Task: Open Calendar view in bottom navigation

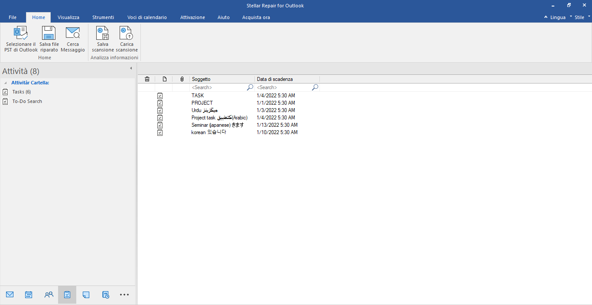Action: point(29,295)
